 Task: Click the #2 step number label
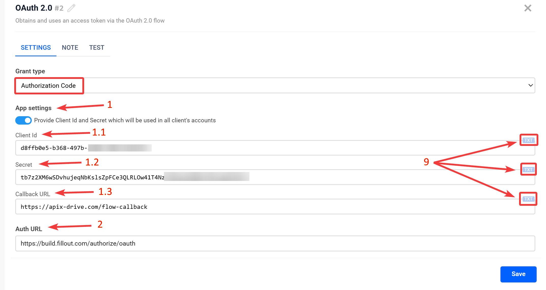59,8
